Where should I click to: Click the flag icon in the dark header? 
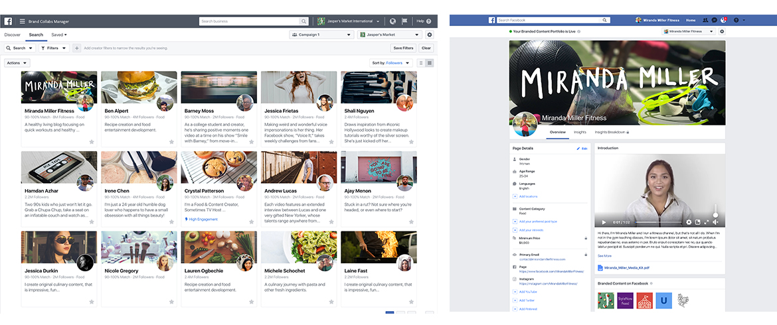click(404, 21)
